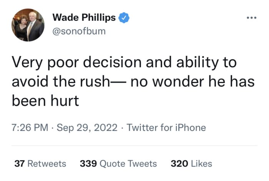Open the @sonofbum handle link
Image resolution: width=269 pixels, height=181 pixels.
79,31
